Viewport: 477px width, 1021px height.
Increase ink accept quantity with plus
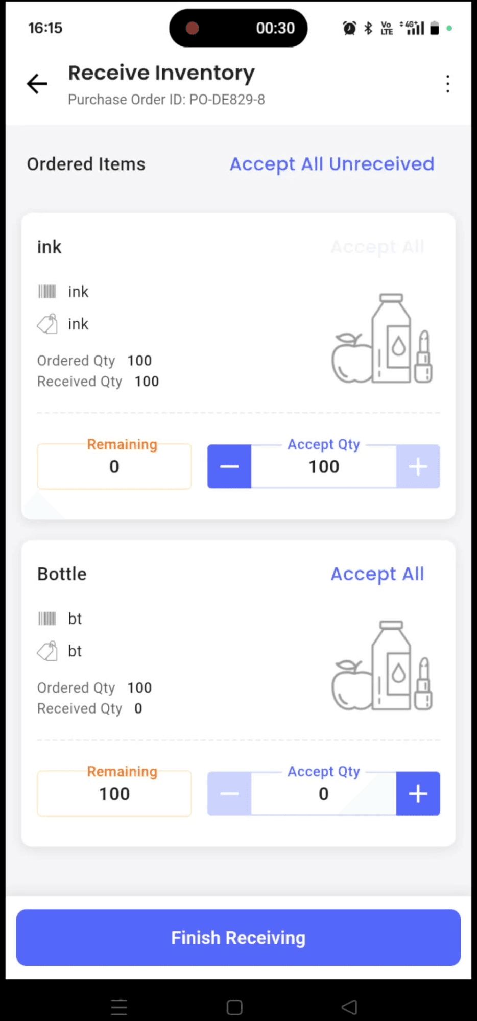click(418, 466)
